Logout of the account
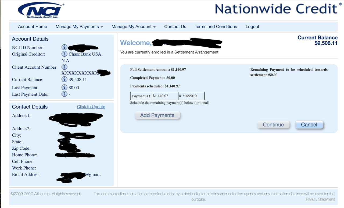This screenshot has width=344, height=208. pyautogui.click(x=252, y=27)
